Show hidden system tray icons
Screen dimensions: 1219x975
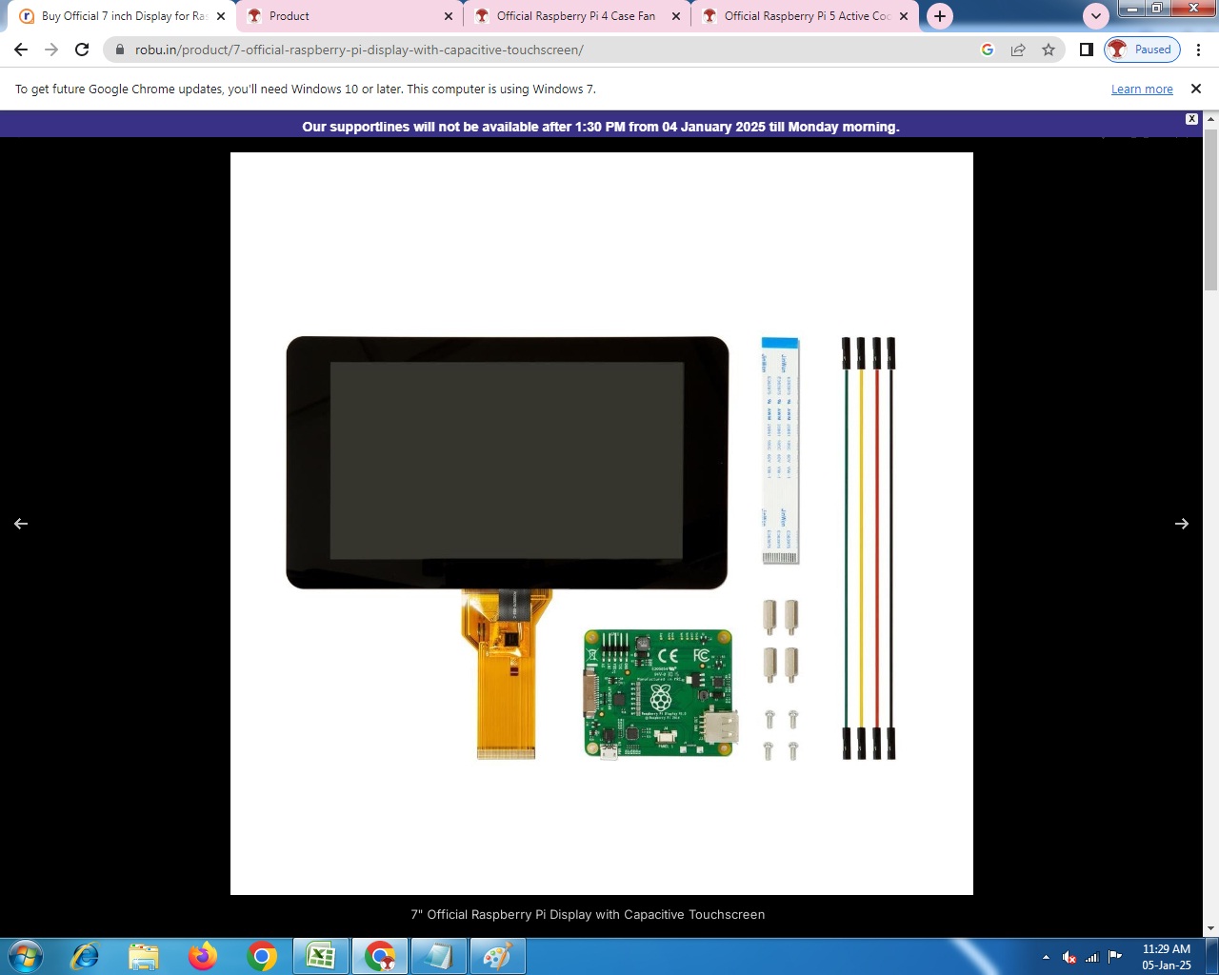pyautogui.click(x=1046, y=957)
